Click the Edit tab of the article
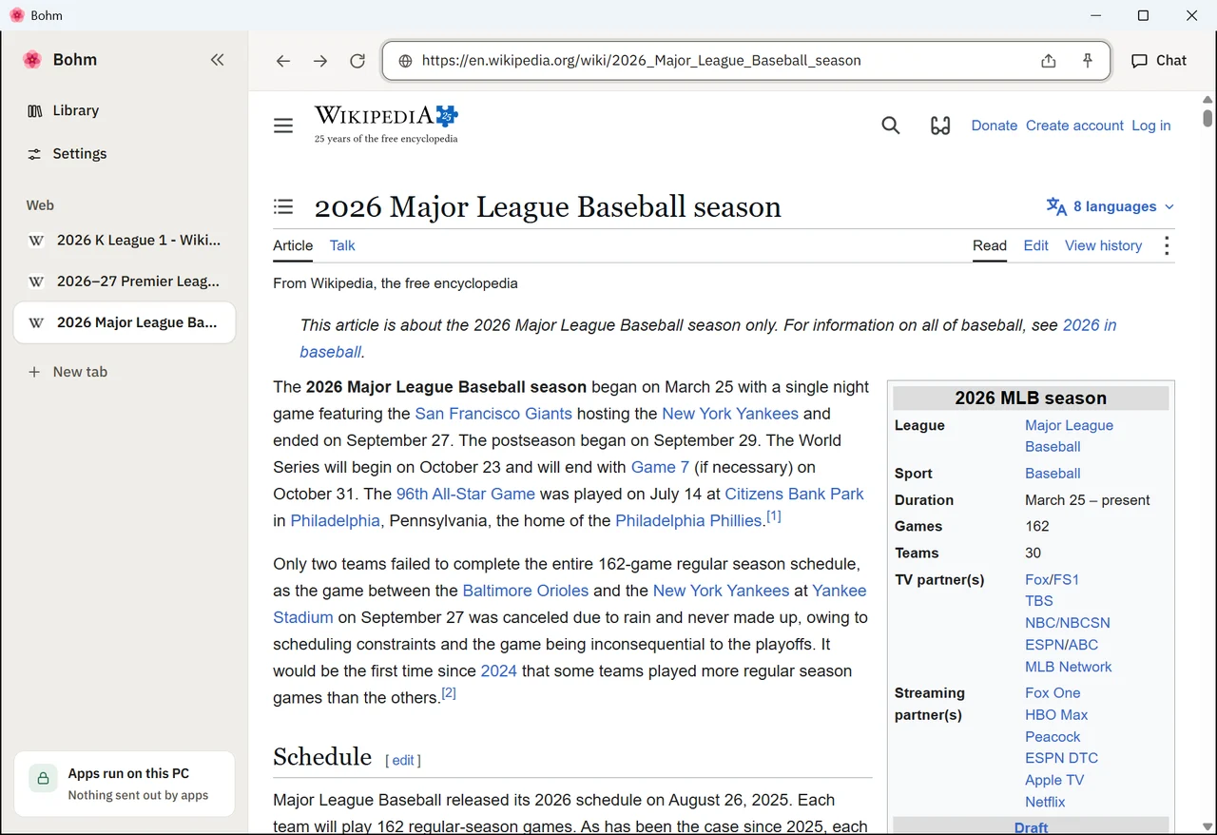Viewport: 1217px width, 835px height. (x=1036, y=245)
